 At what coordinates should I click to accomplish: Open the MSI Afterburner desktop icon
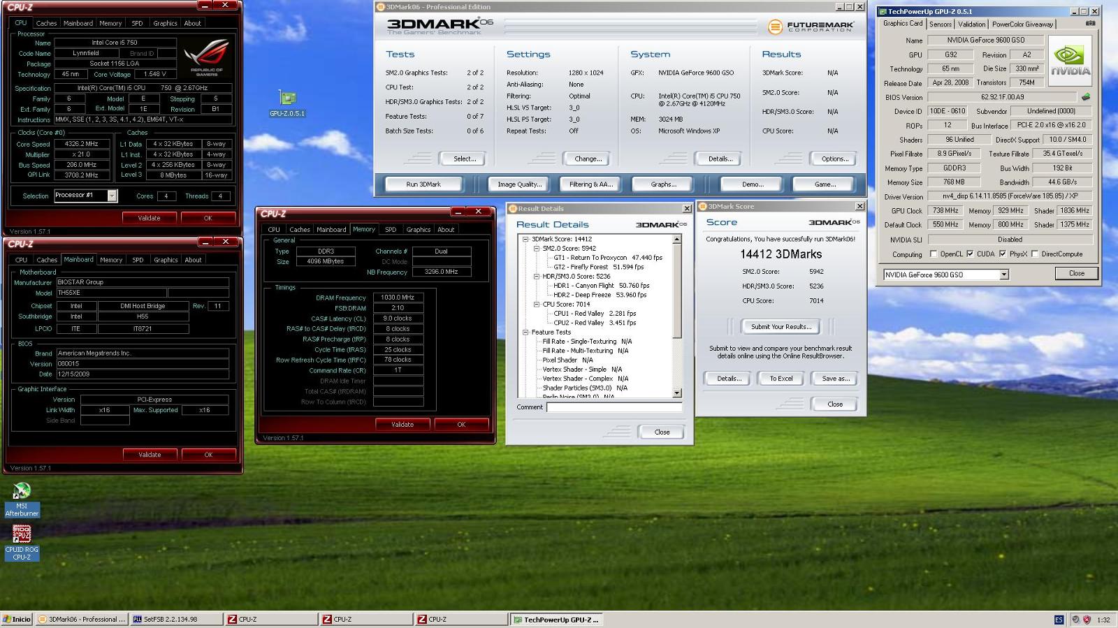[22, 499]
